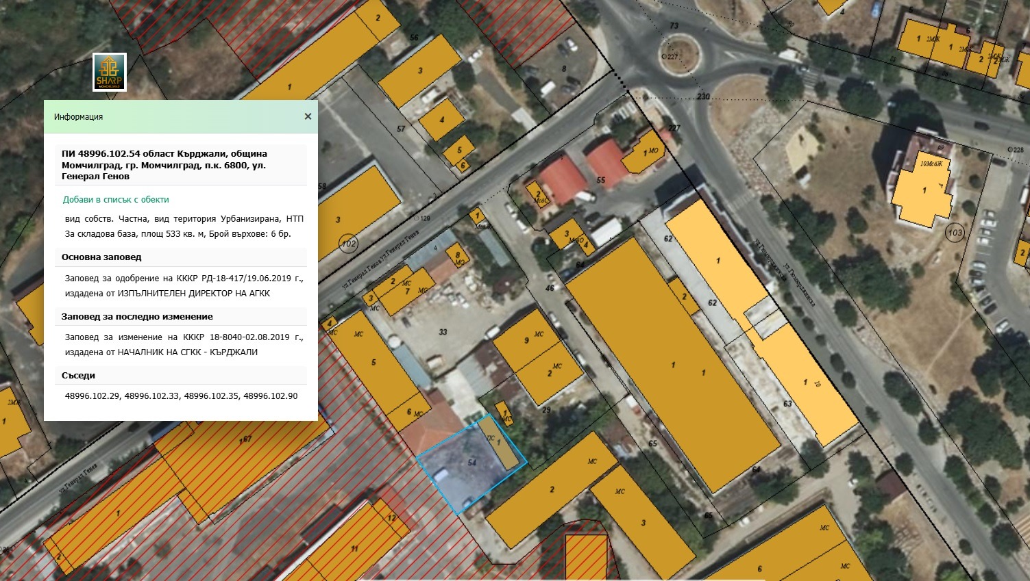Viewport: 1030px width, 581px height.
Task: Click the 'Основна заповед' section heading
Action: 101,257
